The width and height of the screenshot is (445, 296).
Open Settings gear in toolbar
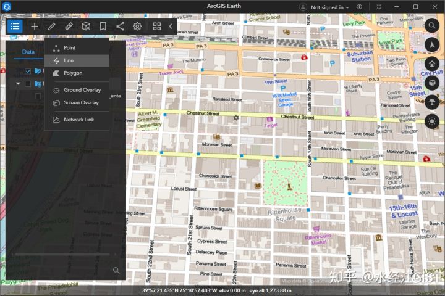137,27
